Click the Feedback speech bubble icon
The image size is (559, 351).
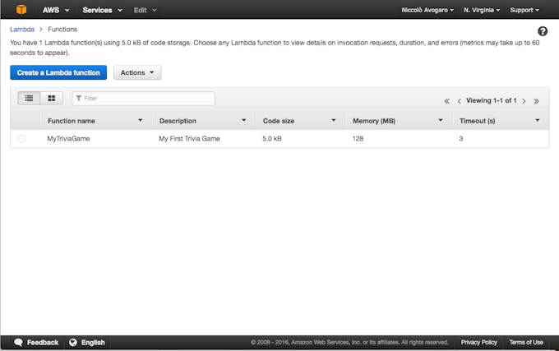19,343
